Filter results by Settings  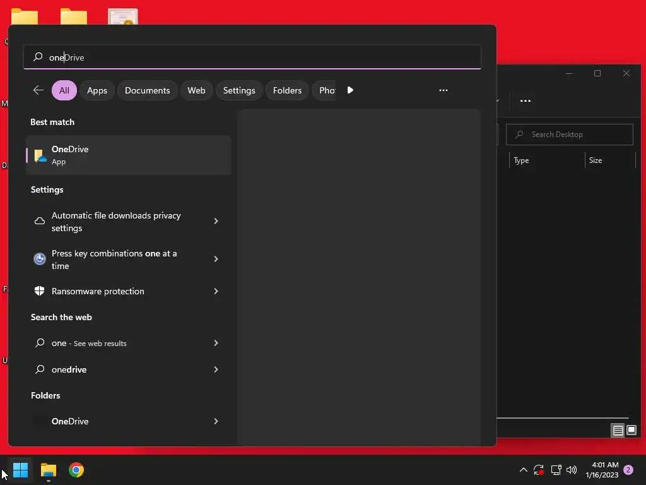coord(239,90)
